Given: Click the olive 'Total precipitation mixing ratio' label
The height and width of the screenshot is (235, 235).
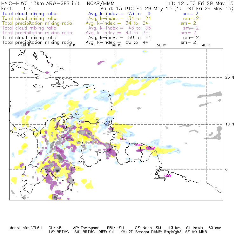Looking at the screenshot, I should [x=37, y=23].
